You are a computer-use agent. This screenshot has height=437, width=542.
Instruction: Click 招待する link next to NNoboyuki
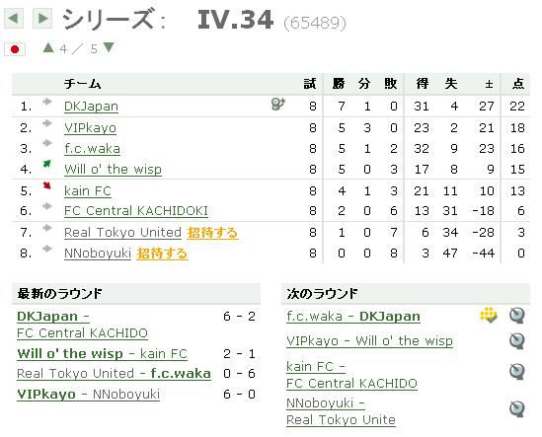(x=162, y=254)
